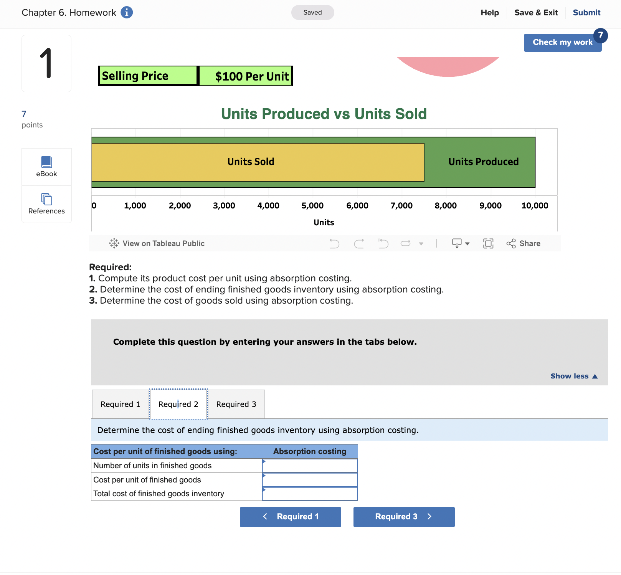This screenshot has height=575, width=621.
Task: Select Save & Exit
Action: pyautogui.click(x=536, y=12)
